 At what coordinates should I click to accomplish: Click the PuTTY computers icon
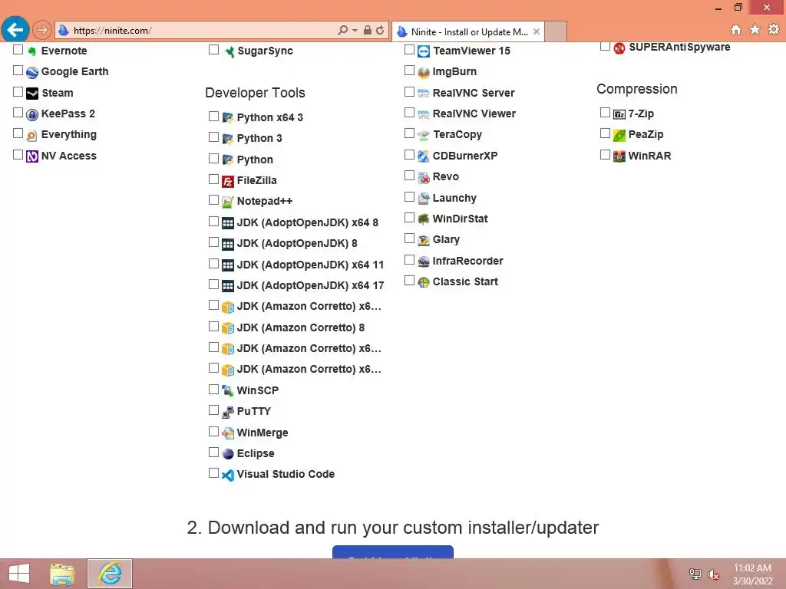point(227,412)
